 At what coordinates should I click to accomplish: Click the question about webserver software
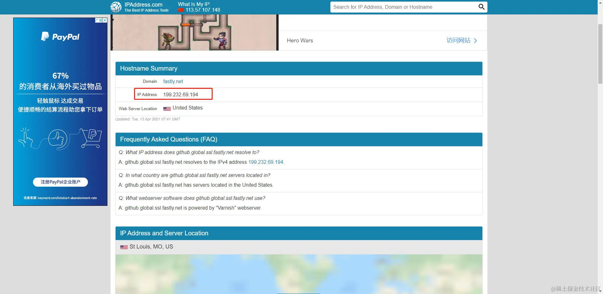pos(192,198)
